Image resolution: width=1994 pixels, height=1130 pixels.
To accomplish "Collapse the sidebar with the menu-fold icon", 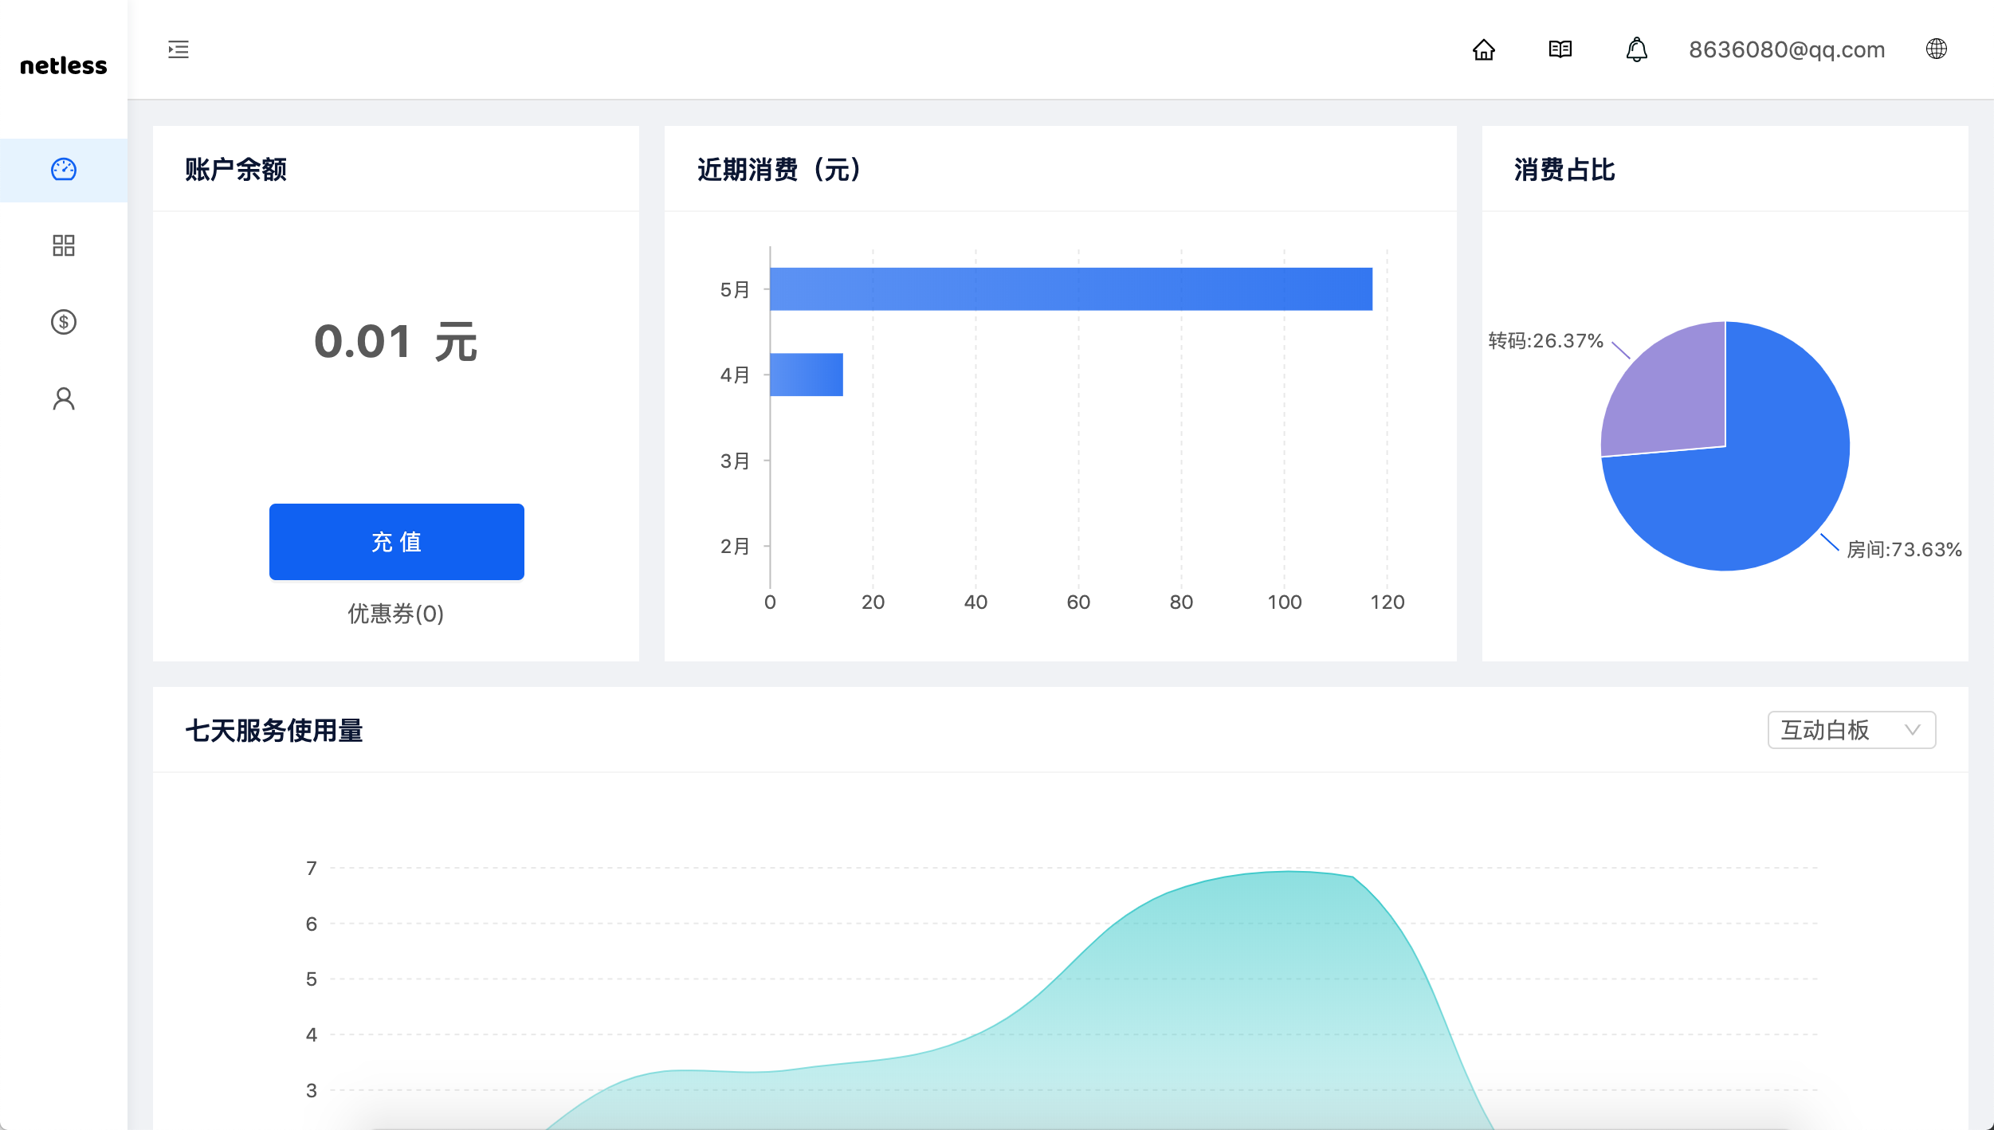I will tap(179, 49).
